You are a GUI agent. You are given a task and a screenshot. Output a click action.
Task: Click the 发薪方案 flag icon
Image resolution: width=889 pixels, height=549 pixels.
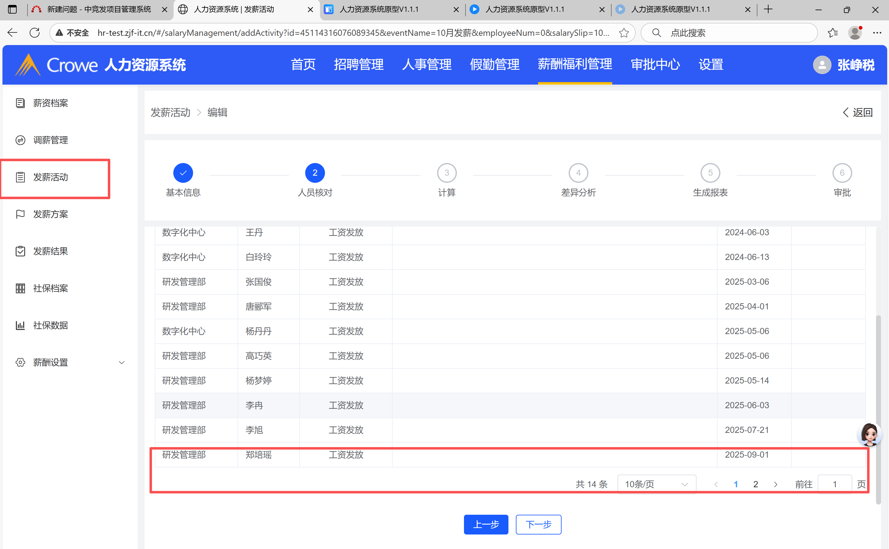[x=20, y=214]
